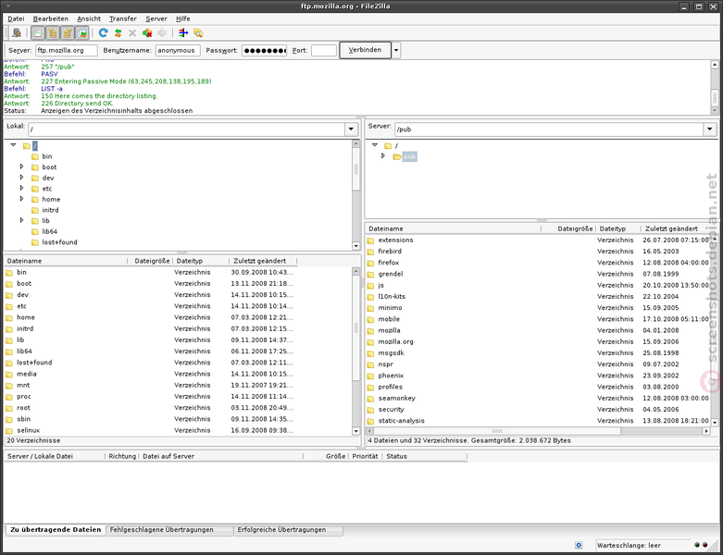This screenshot has width=723, height=555.
Task: Toggle the local directory tree view
Action: (x=53, y=32)
